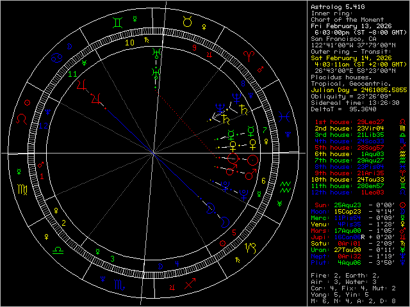Select the Saturn symbol in the sidebar planet list

402,242
